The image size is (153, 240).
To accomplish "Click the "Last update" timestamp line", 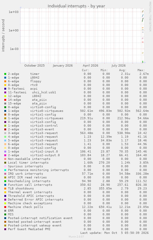I will [115, 233].
